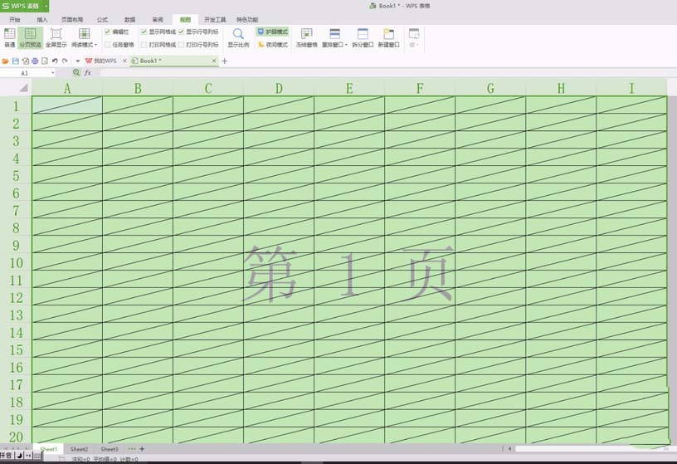Add a new sheet with plus button

142,449
